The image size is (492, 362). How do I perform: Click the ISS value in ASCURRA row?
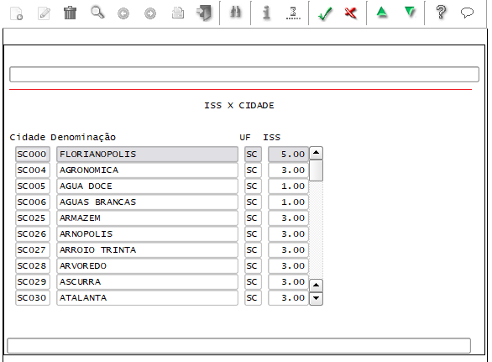point(288,282)
